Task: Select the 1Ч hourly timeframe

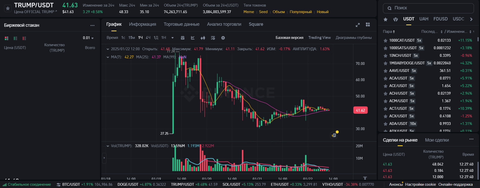Action: click(x=140, y=38)
